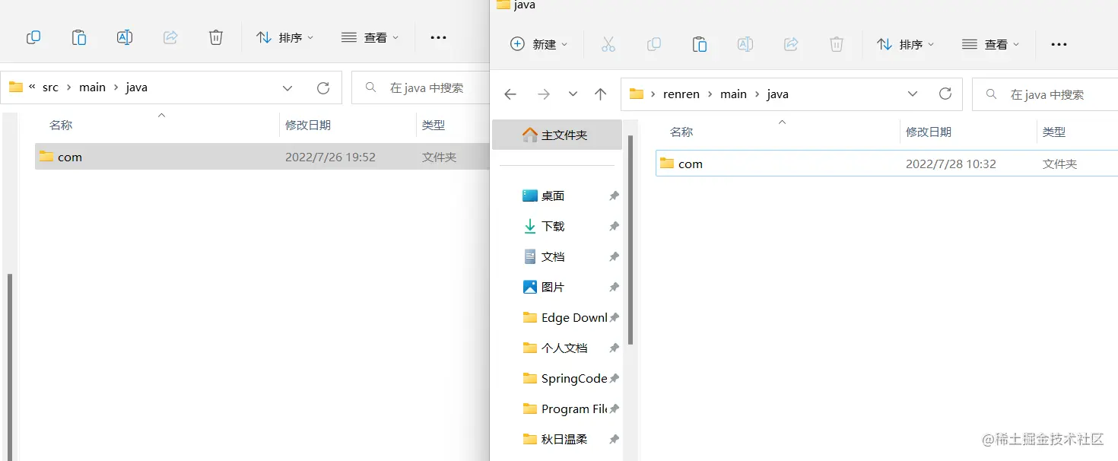The image size is (1118, 461).
Task: Open the 新建 new item menu
Action: [539, 44]
